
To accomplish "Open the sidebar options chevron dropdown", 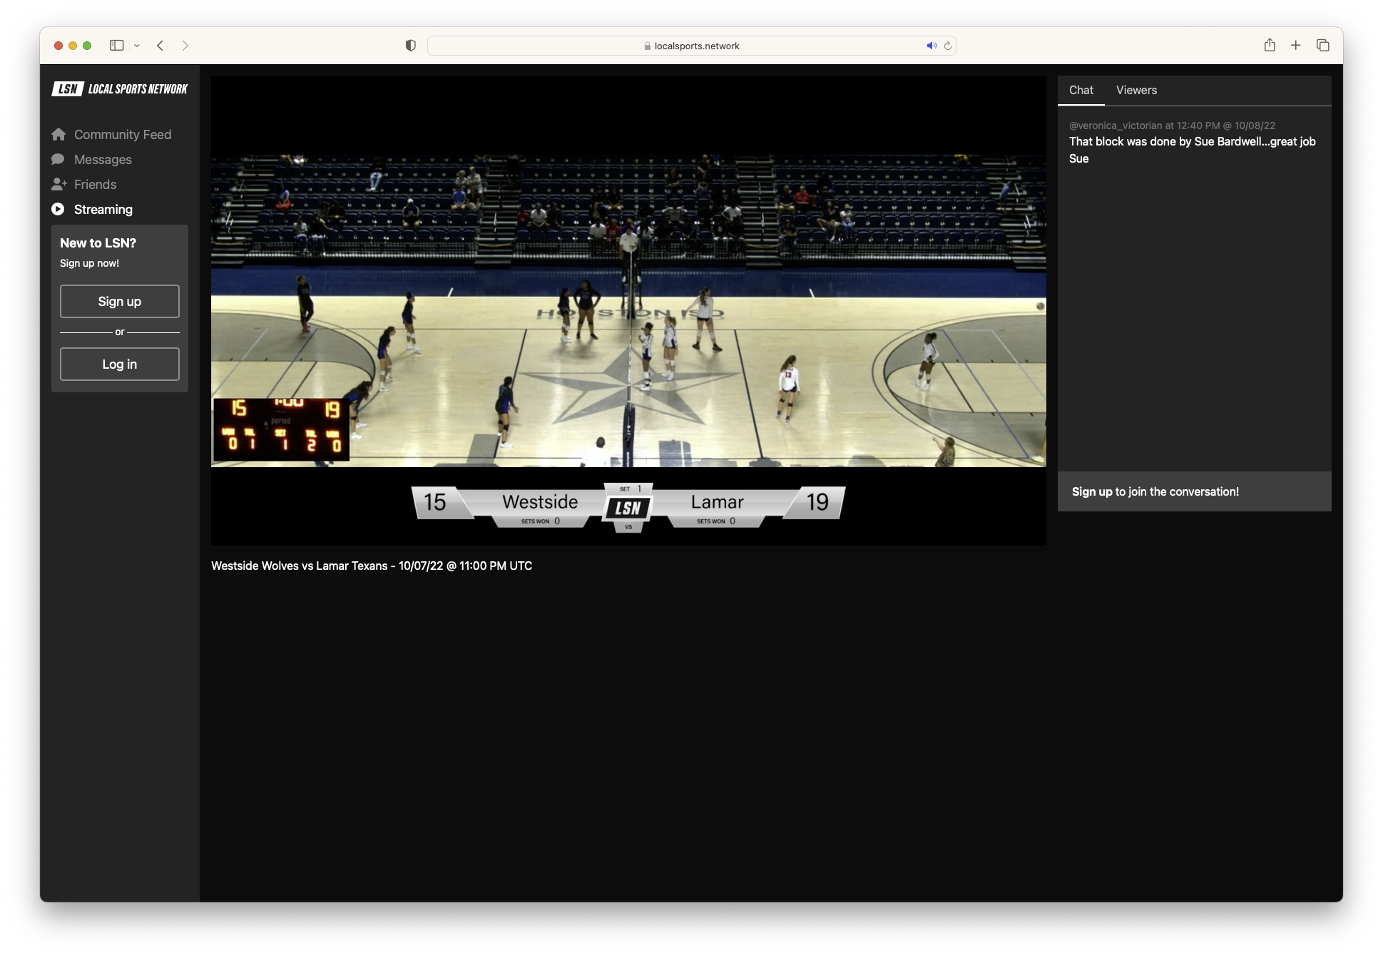I will coord(137,45).
